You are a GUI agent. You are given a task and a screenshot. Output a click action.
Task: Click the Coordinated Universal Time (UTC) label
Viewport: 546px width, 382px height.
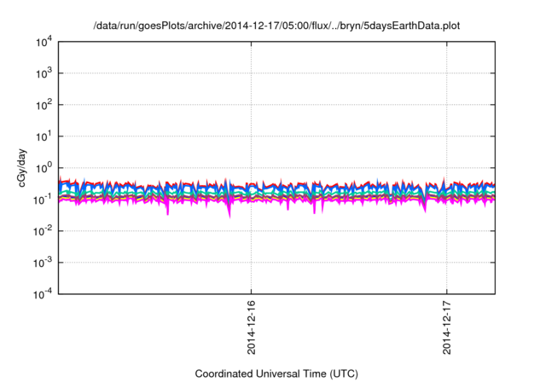point(276,373)
